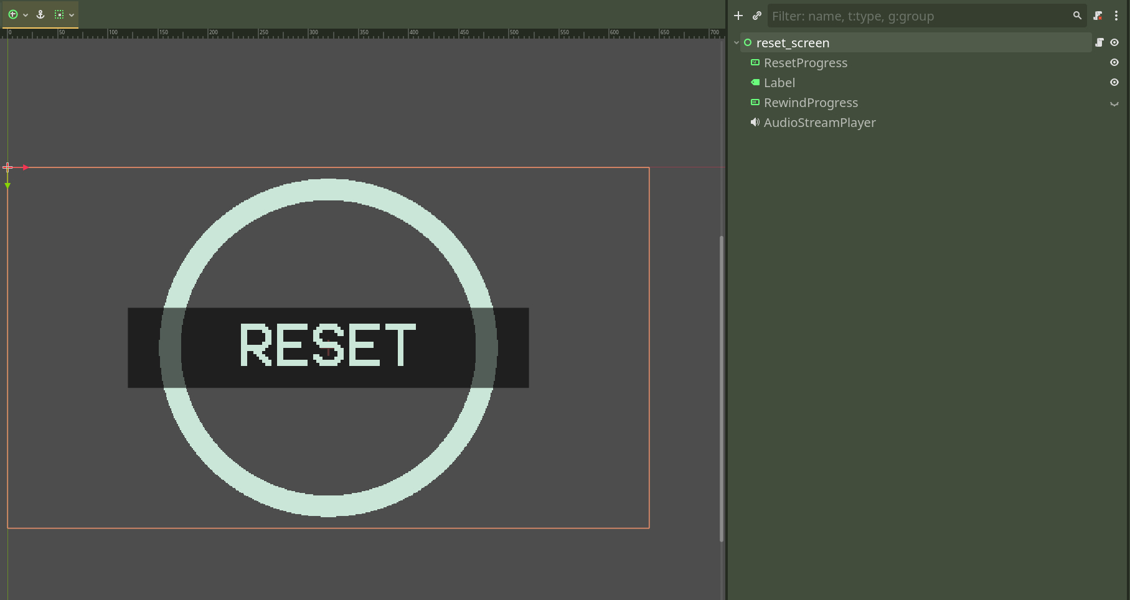
Task: Click the Detach Script icon in the scene dock
Action: point(1098,16)
